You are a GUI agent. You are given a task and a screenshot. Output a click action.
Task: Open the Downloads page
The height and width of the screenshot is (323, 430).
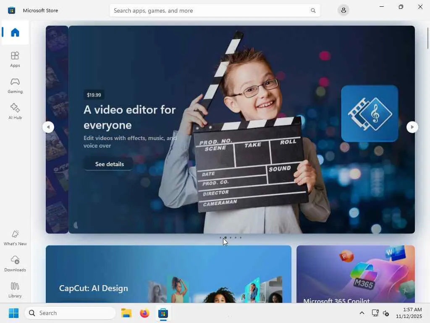click(x=15, y=264)
